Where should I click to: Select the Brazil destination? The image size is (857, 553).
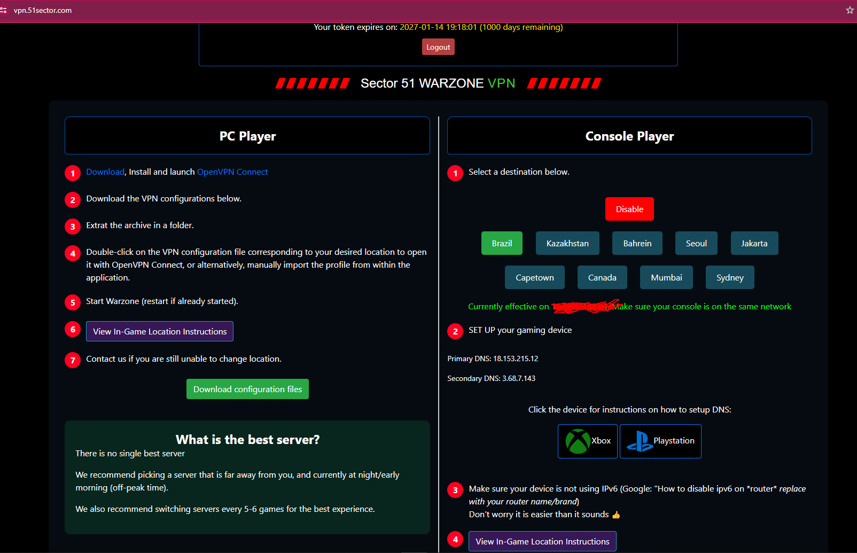point(502,243)
